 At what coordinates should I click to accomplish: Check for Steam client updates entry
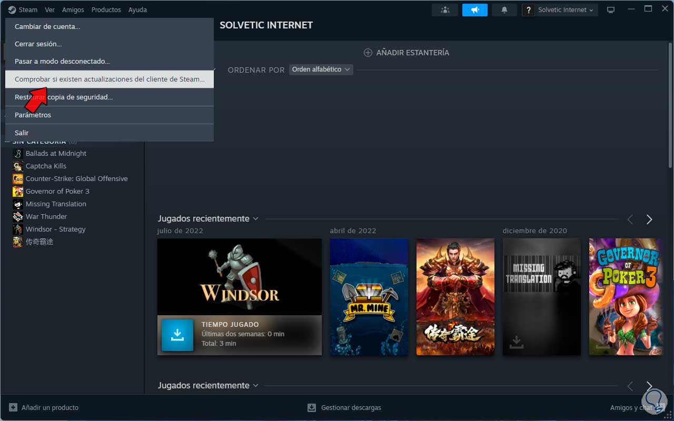[110, 79]
